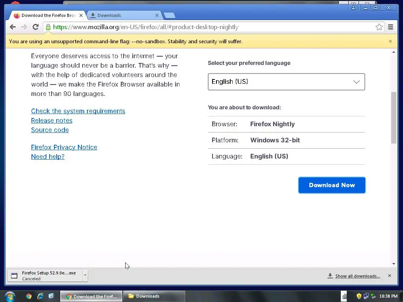Click the security shield tray icon

(x=359, y=296)
